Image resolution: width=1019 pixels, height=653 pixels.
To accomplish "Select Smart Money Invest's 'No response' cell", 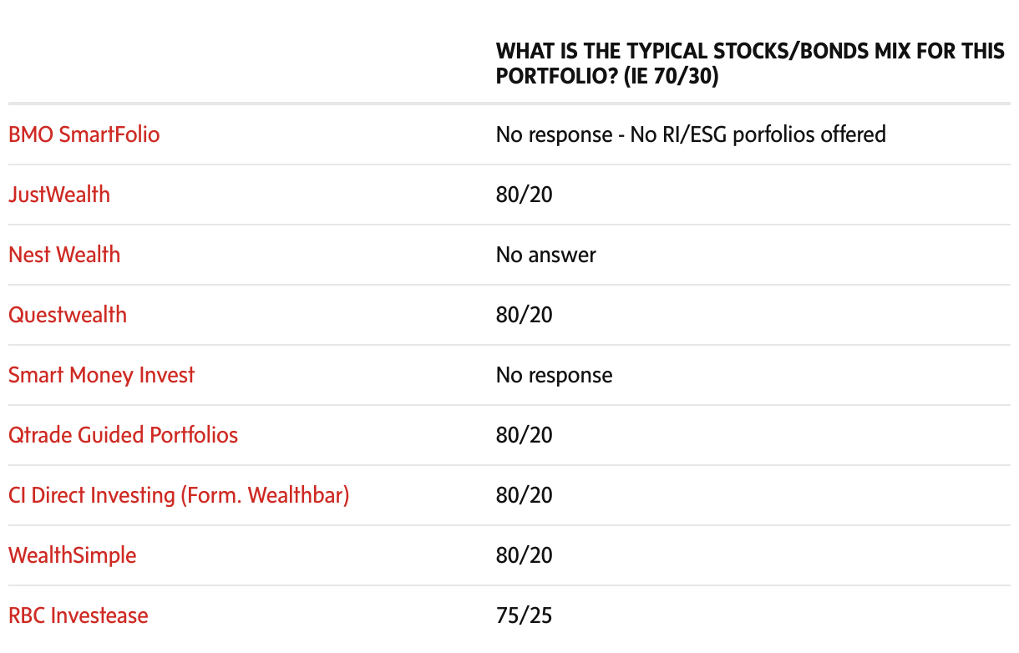I will (554, 375).
